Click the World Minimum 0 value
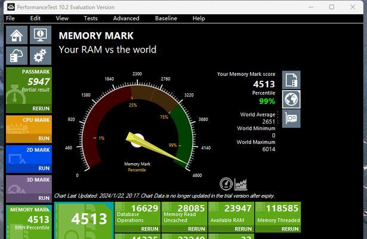This screenshot has width=367, height=239. tap(273, 136)
